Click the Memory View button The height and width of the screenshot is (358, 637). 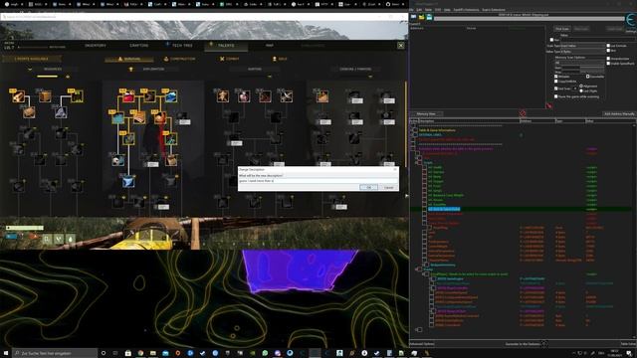[426, 114]
